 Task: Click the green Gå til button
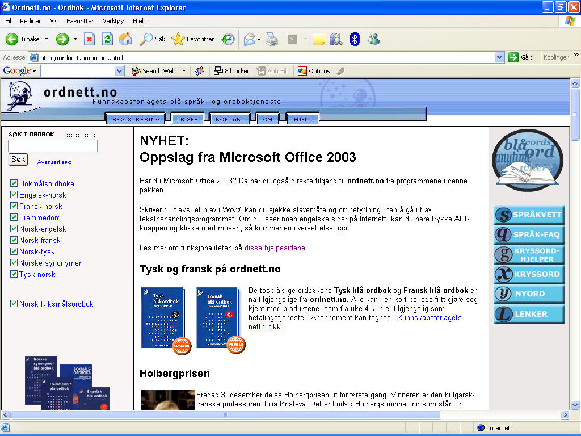click(522, 57)
